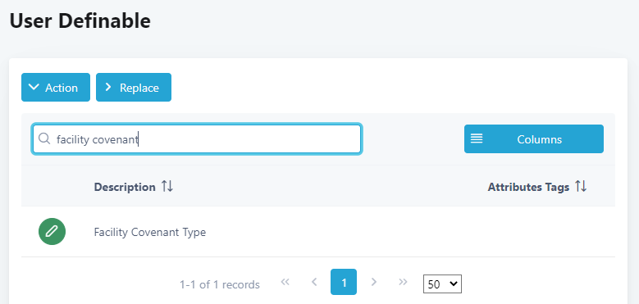639x304 pixels.
Task: Click into the facility covenant search field
Action: coord(197,139)
